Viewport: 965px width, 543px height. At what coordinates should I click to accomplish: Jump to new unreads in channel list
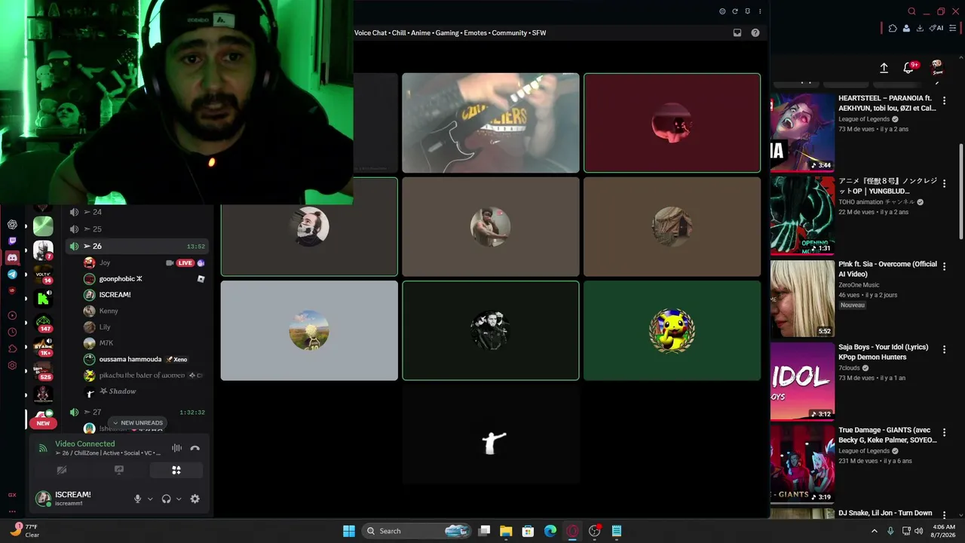pyautogui.click(x=138, y=423)
